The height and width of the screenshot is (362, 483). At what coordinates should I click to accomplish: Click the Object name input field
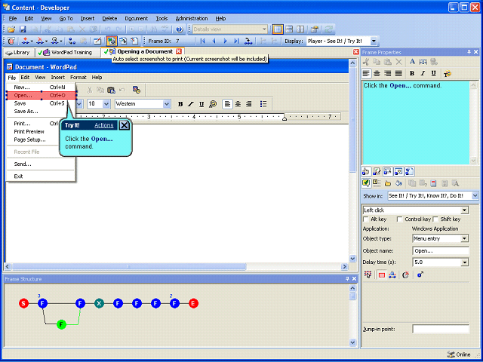pos(441,250)
